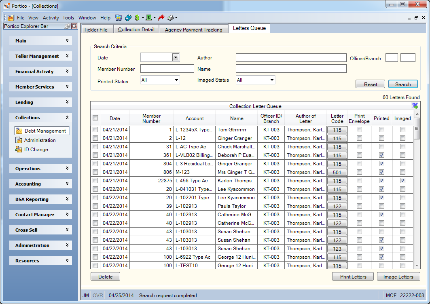Click the export icon beside Collection Letter Queue
This screenshot has width=430, height=304.
pos(415,106)
